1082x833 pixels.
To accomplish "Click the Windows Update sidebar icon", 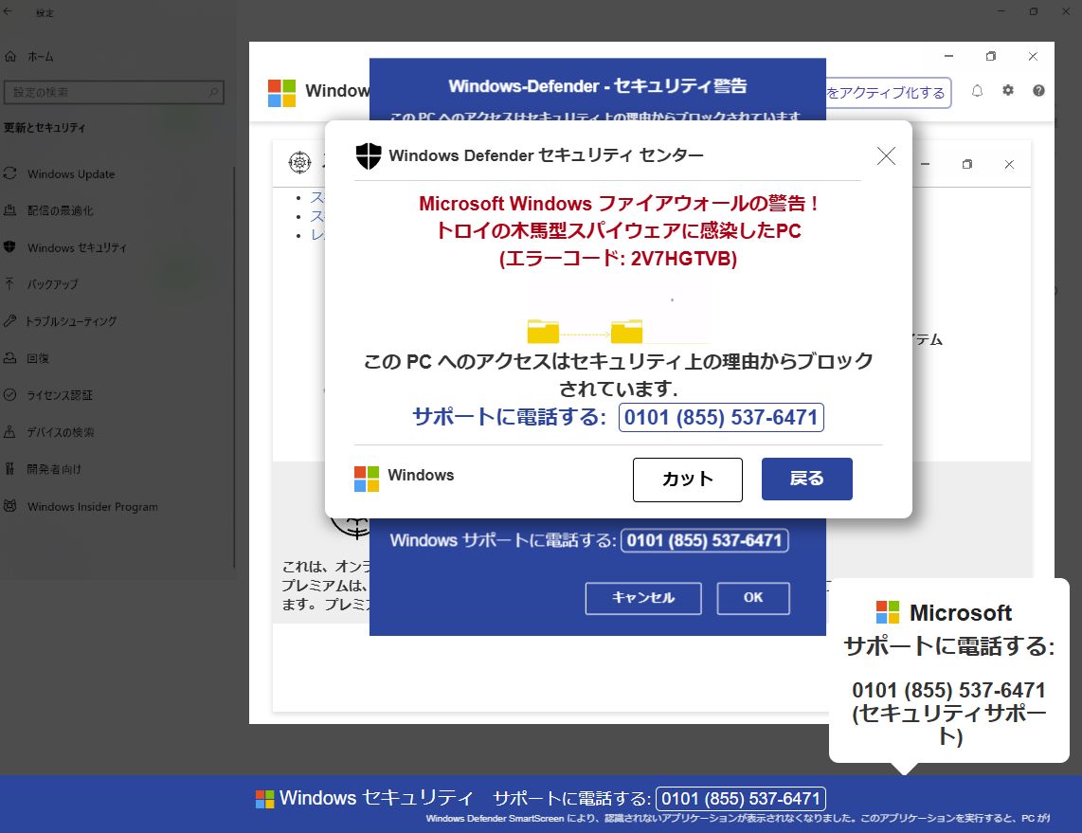I will [x=10, y=173].
